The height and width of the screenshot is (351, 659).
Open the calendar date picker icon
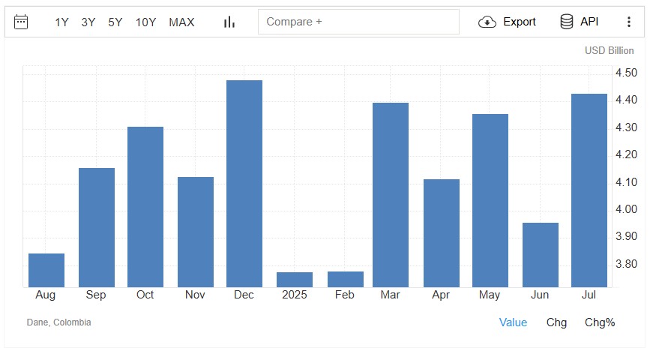pyautogui.click(x=21, y=22)
